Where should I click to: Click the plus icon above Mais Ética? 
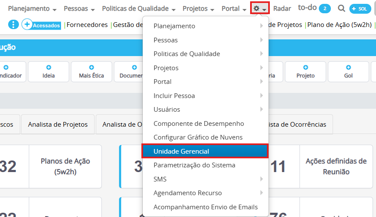92,67
